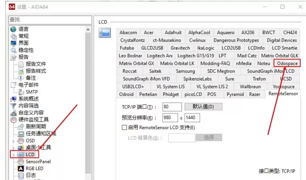This screenshot has height=180, width=306.
Task: Select the Logitech G15/G19 tab
Action: coord(195,56)
